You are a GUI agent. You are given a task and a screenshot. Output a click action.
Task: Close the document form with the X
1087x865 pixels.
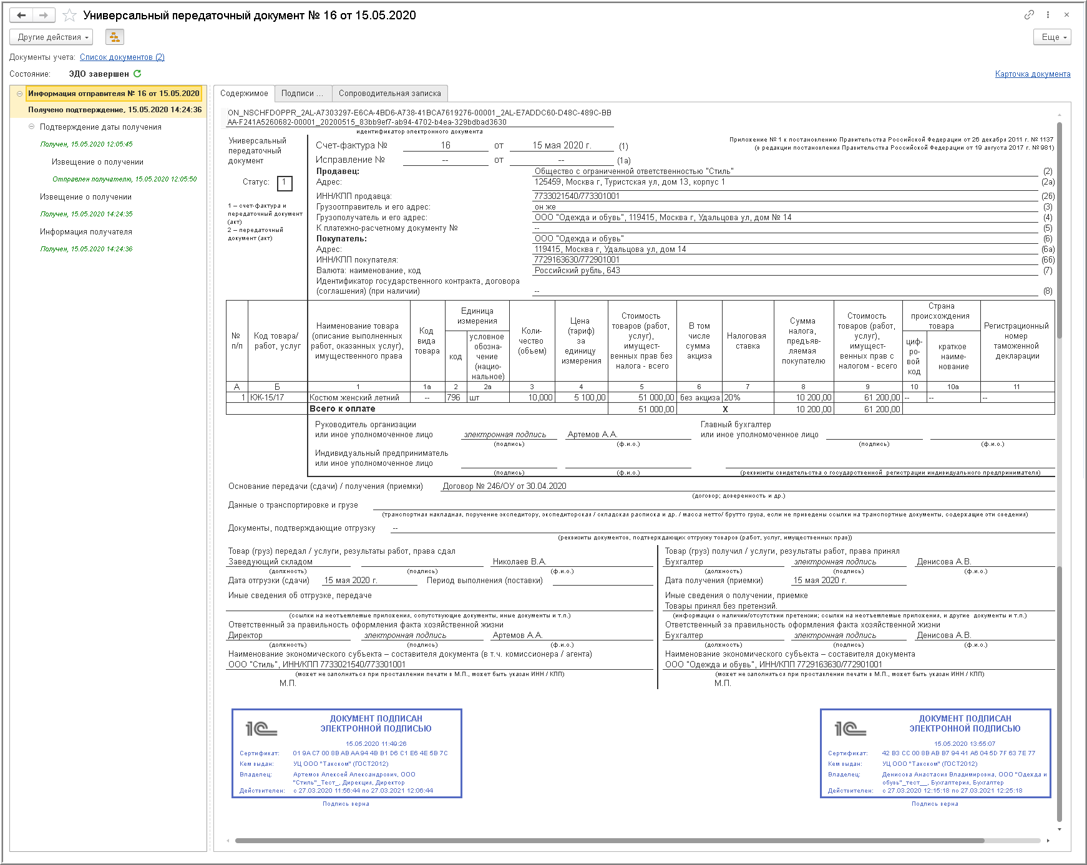1066,15
